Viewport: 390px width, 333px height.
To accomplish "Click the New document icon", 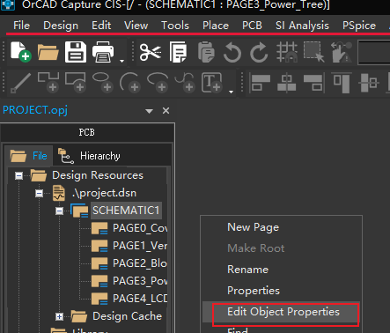I will 21,52.
